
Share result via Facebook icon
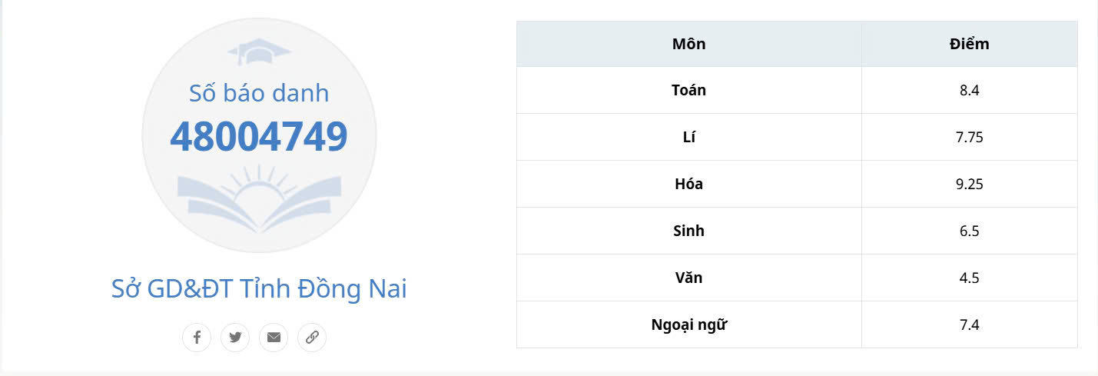point(197,337)
